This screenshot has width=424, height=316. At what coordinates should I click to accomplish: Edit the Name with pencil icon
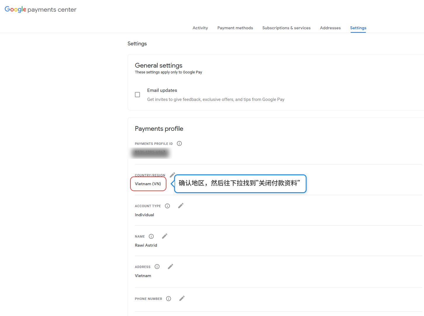[x=165, y=236]
